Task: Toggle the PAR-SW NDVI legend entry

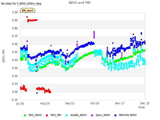Action: coord(125,115)
